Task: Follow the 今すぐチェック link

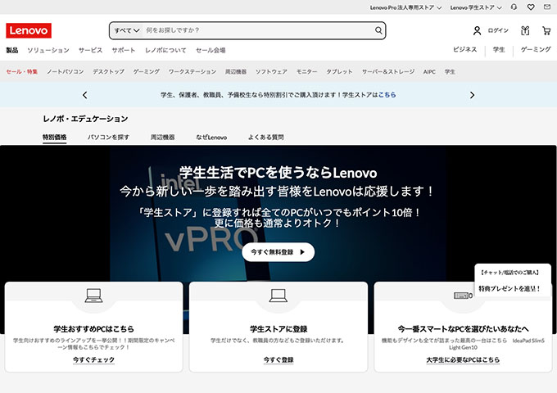Action: pyautogui.click(x=93, y=359)
